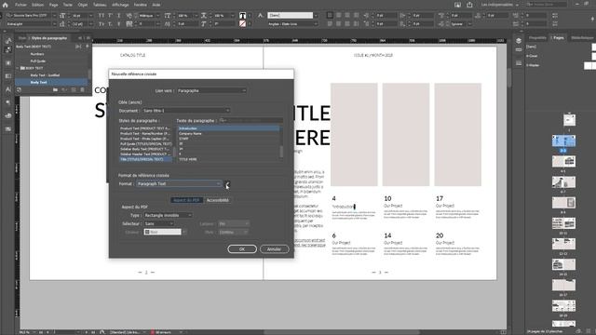
Task: Select the Styles de paragraphe panel tab
Action: pos(49,38)
